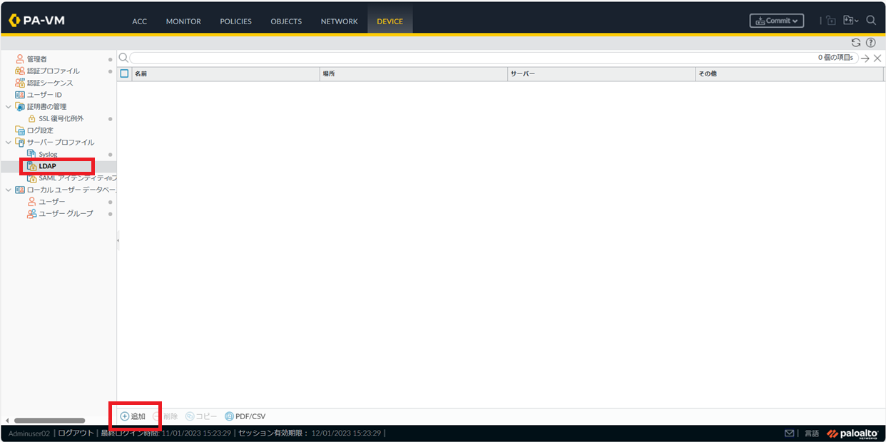The height and width of the screenshot is (442, 886).
Task: Click the サーバー プロファイル folder icon
Action: (20, 142)
